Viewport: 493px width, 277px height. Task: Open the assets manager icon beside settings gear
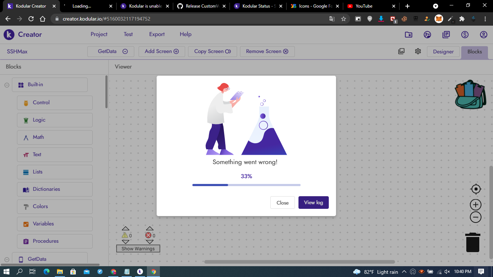coord(401,51)
